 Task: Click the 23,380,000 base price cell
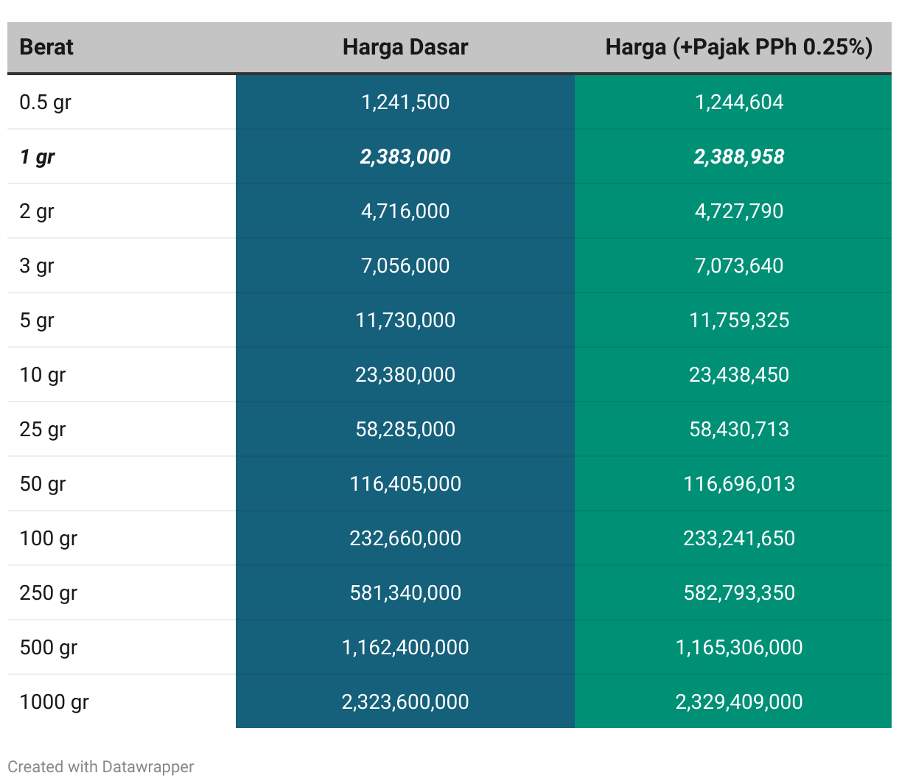(x=405, y=374)
